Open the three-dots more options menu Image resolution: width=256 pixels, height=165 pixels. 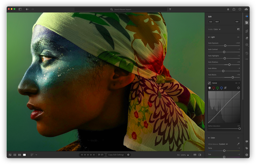pos(247,59)
